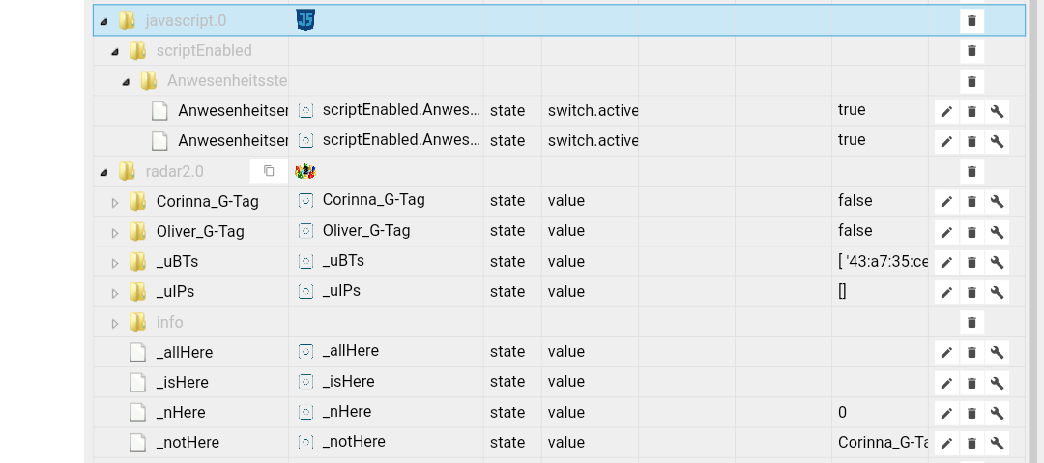
Task: Edit the Corinna_G-Tag object
Action: pos(946,202)
